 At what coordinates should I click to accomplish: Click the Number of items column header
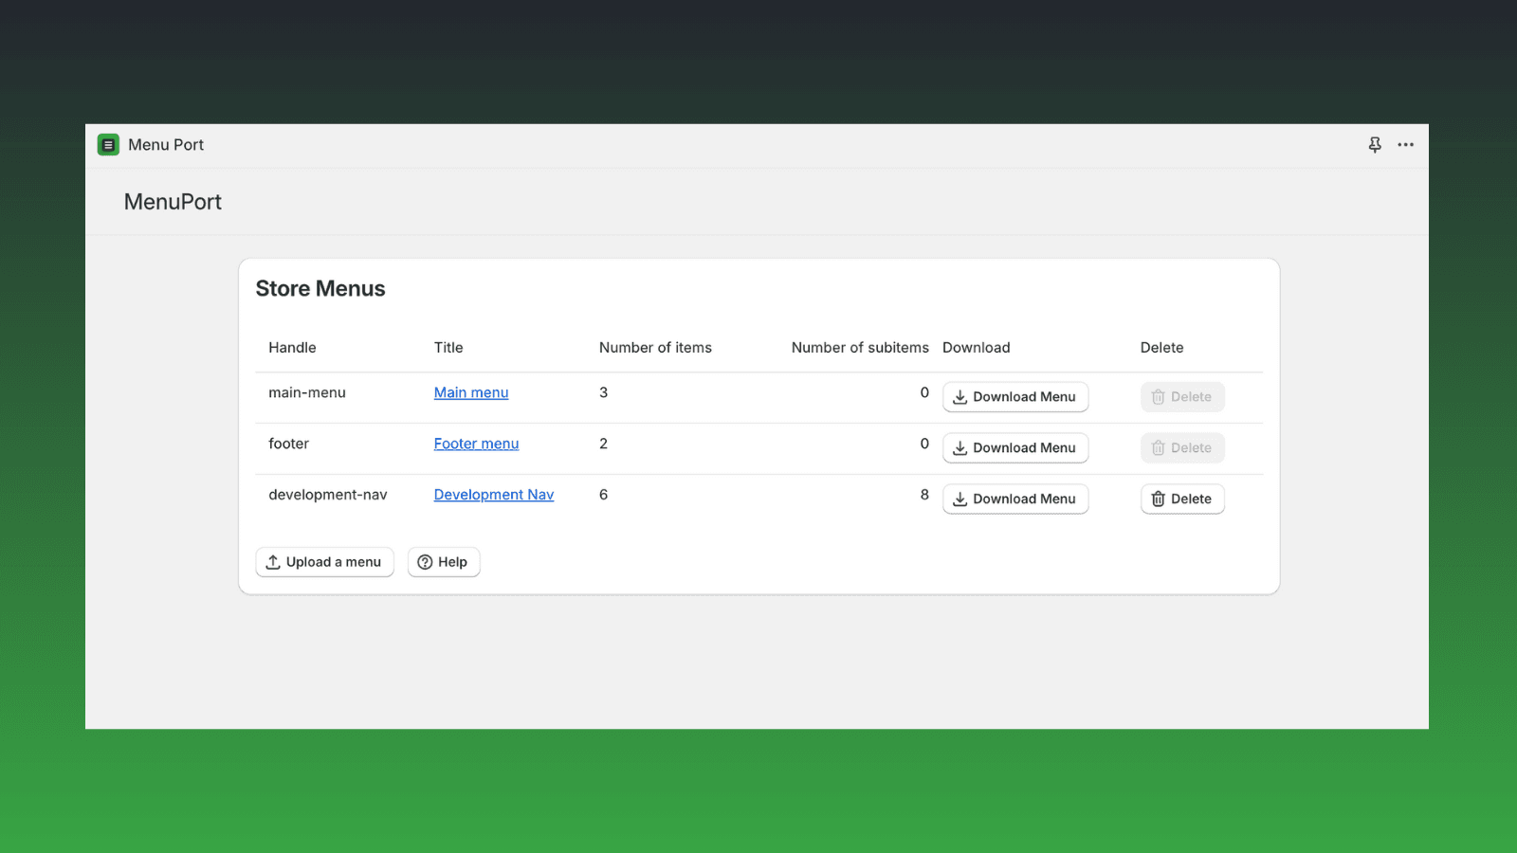tap(655, 348)
